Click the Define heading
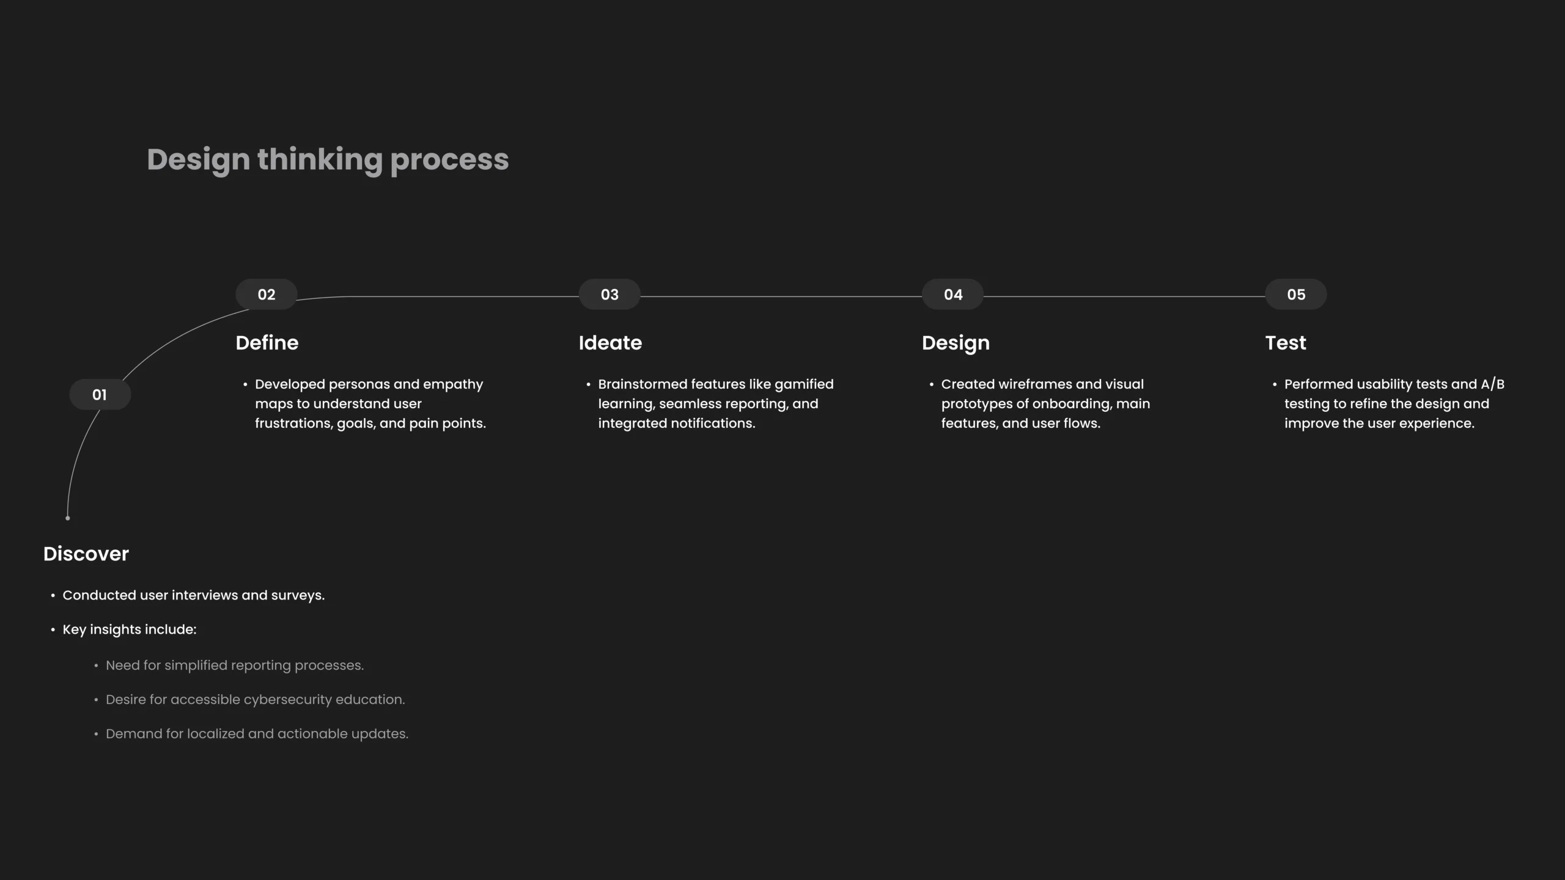1565x880 pixels. click(267, 343)
